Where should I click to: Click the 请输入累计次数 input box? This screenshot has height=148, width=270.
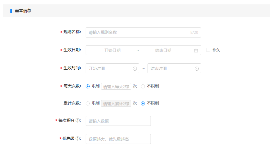[116, 103]
